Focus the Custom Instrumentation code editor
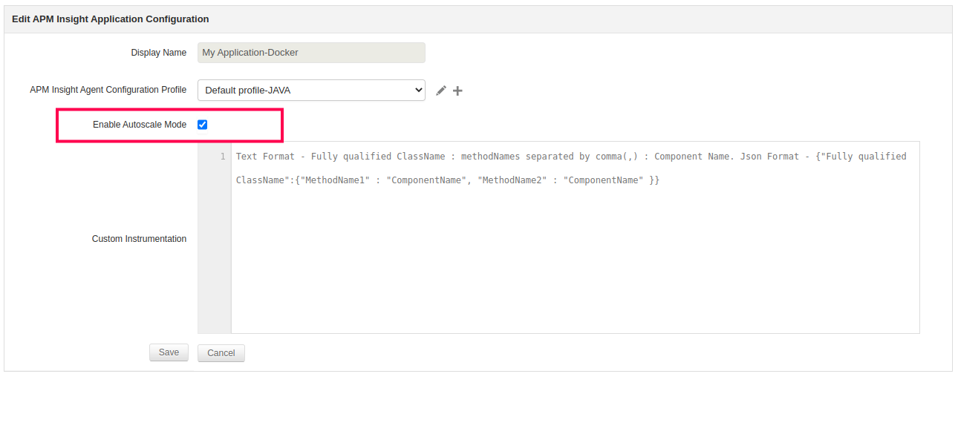The width and height of the screenshot is (958, 440). pos(575,237)
